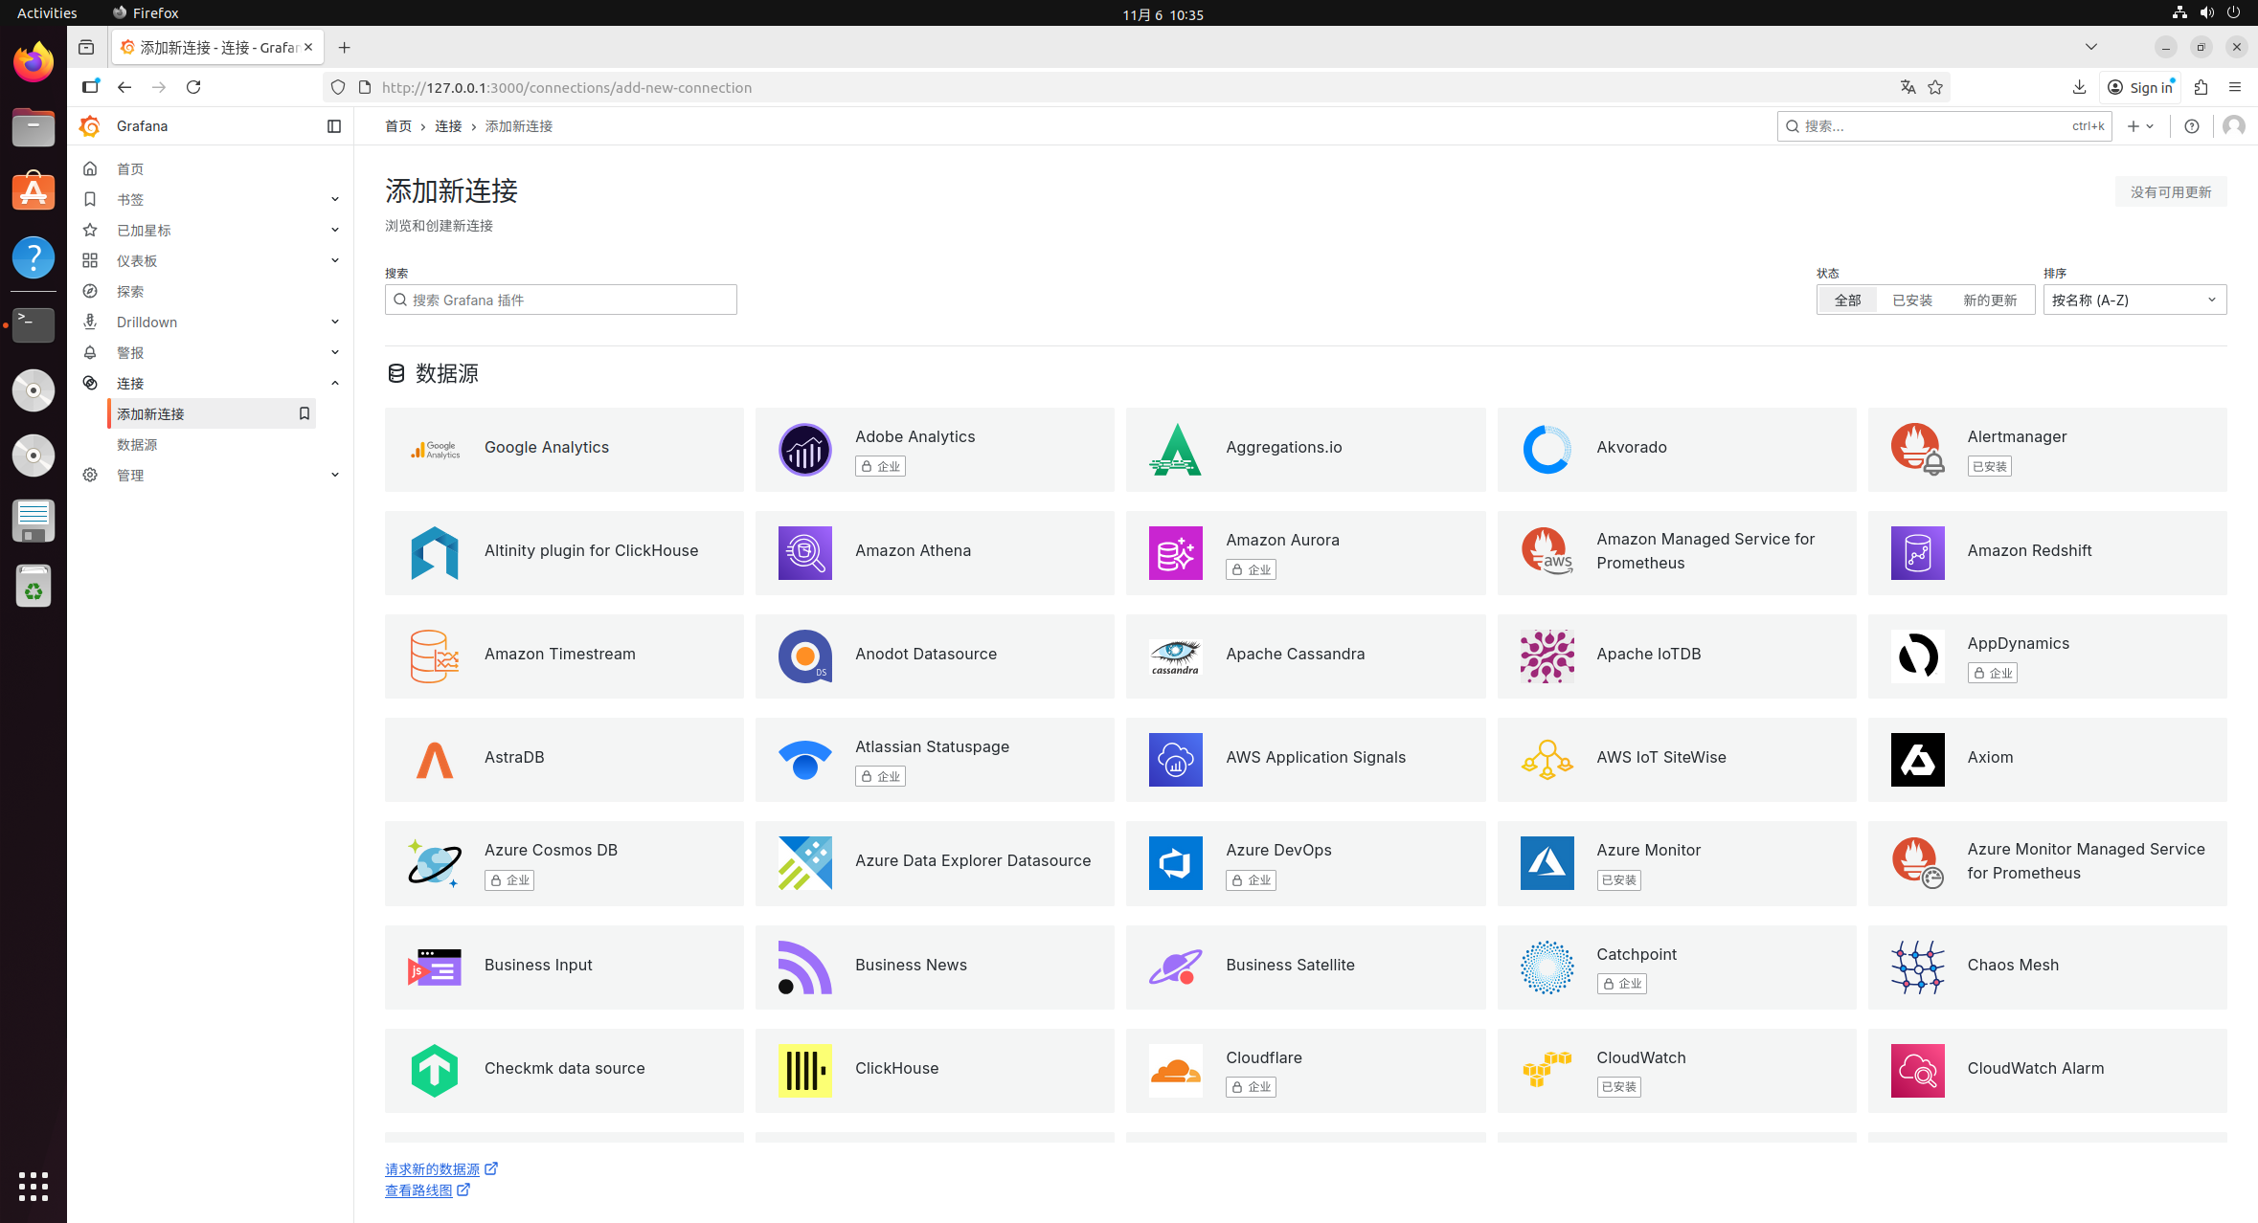Collapse the 连接 sidebar section
Screen dimensions: 2258x1223
334,383
